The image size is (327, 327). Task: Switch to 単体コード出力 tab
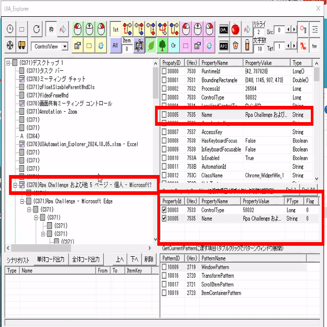51,259
